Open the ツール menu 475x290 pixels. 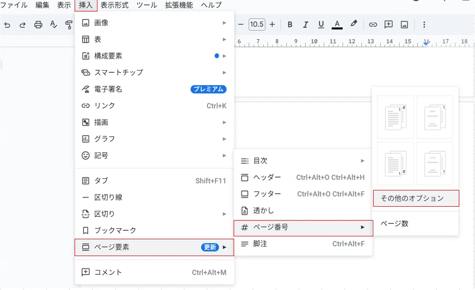(x=147, y=5)
